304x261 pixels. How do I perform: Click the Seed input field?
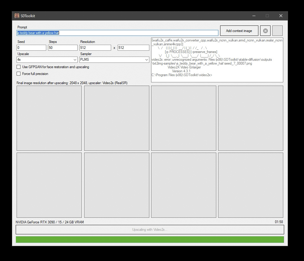pos(31,48)
